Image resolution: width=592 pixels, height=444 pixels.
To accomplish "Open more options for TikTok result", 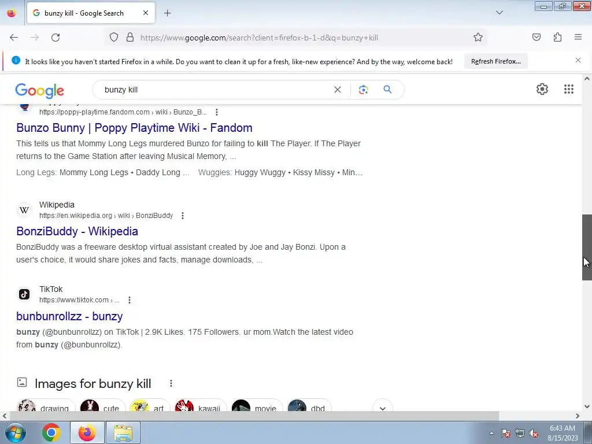I will (129, 300).
